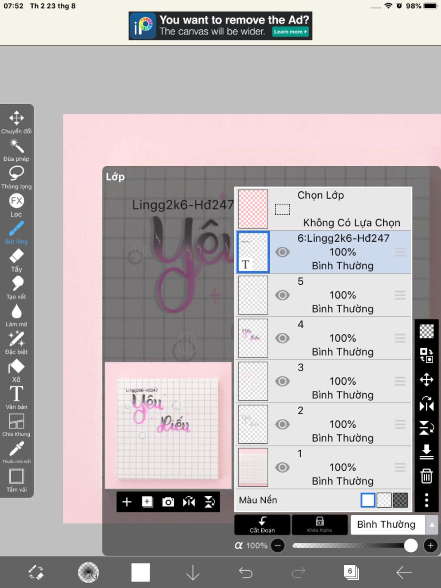Open three-dot more options menu

(x=426, y=500)
